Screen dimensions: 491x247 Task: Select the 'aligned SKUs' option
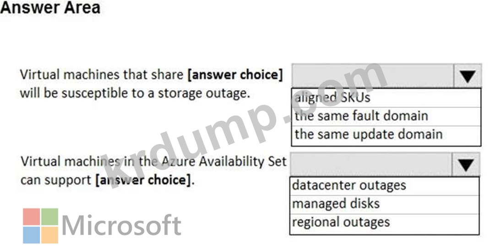386,98
